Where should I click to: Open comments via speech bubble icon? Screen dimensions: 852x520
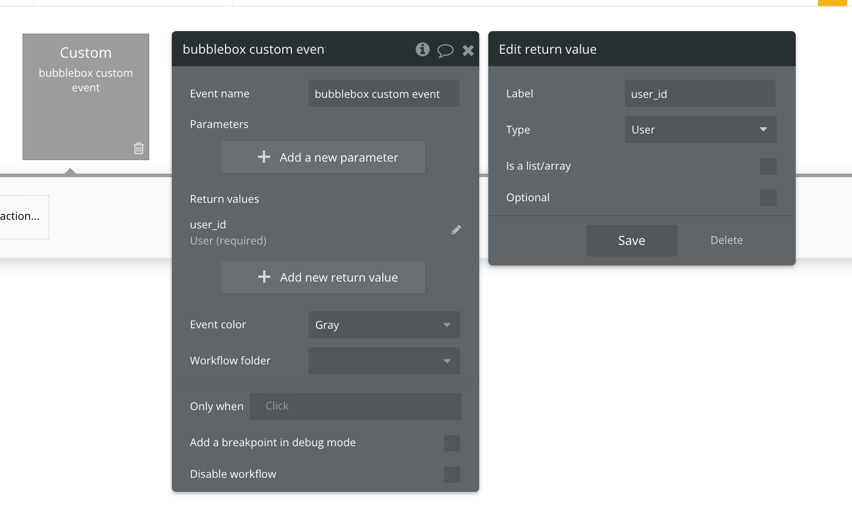click(x=445, y=50)
